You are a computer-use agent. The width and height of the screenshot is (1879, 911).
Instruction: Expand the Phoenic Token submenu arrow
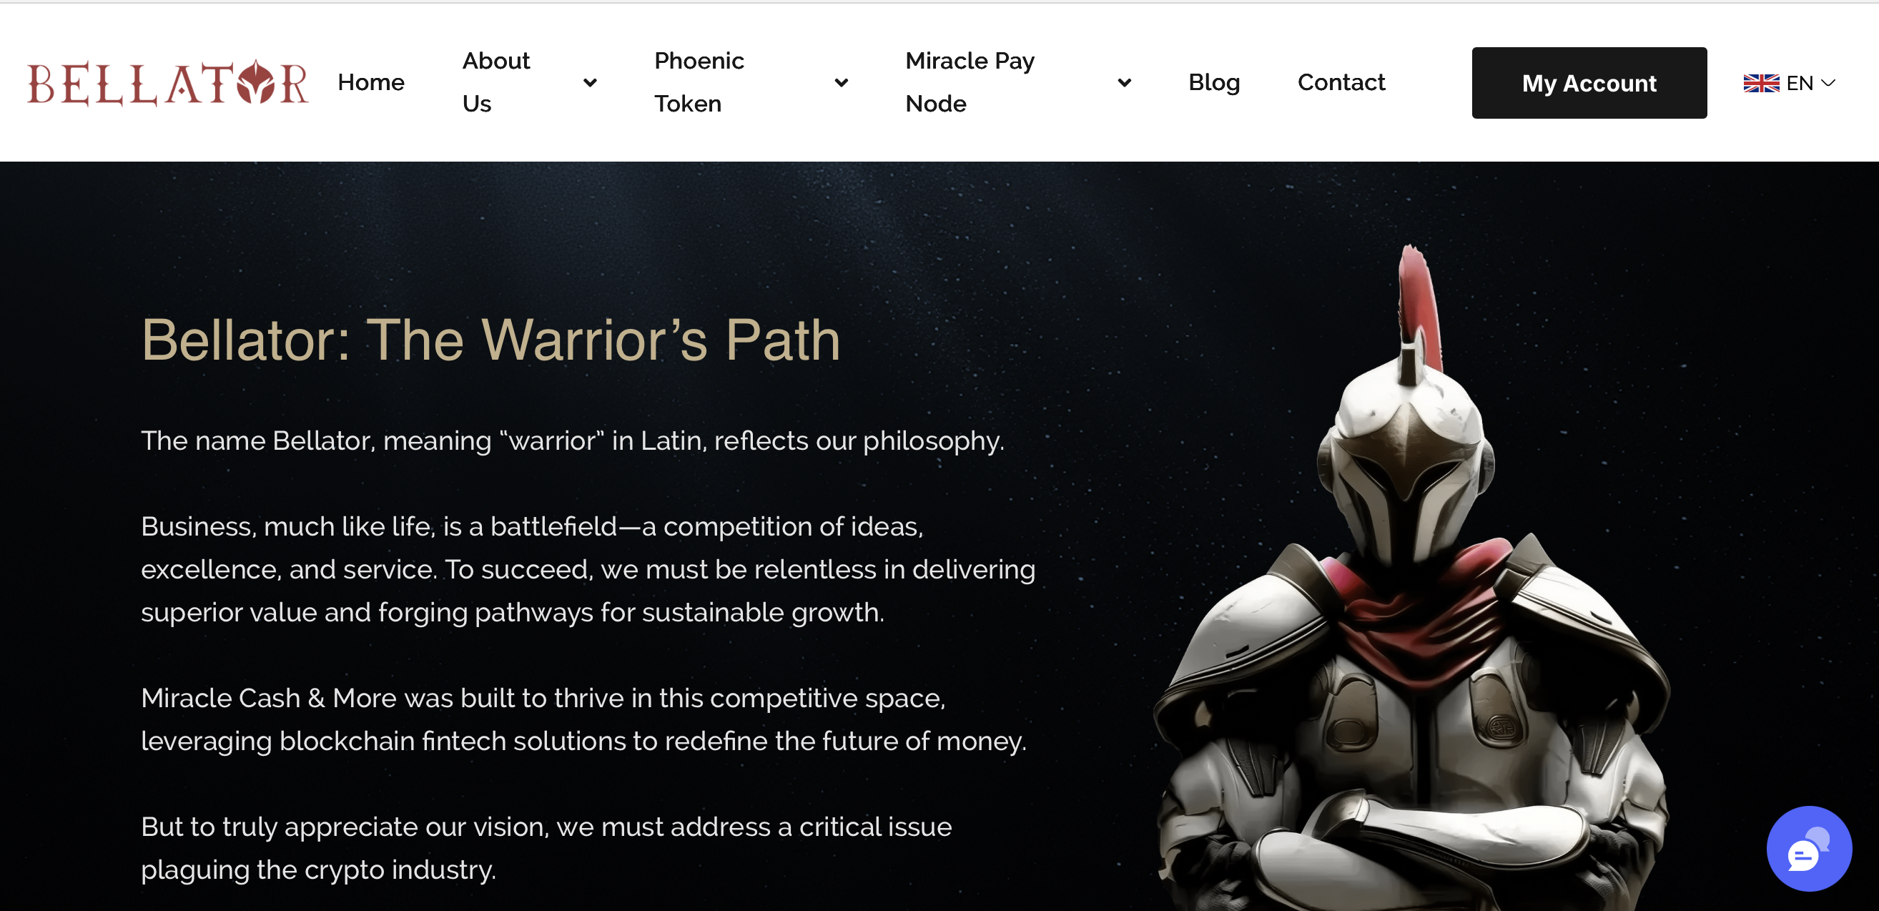841,82
